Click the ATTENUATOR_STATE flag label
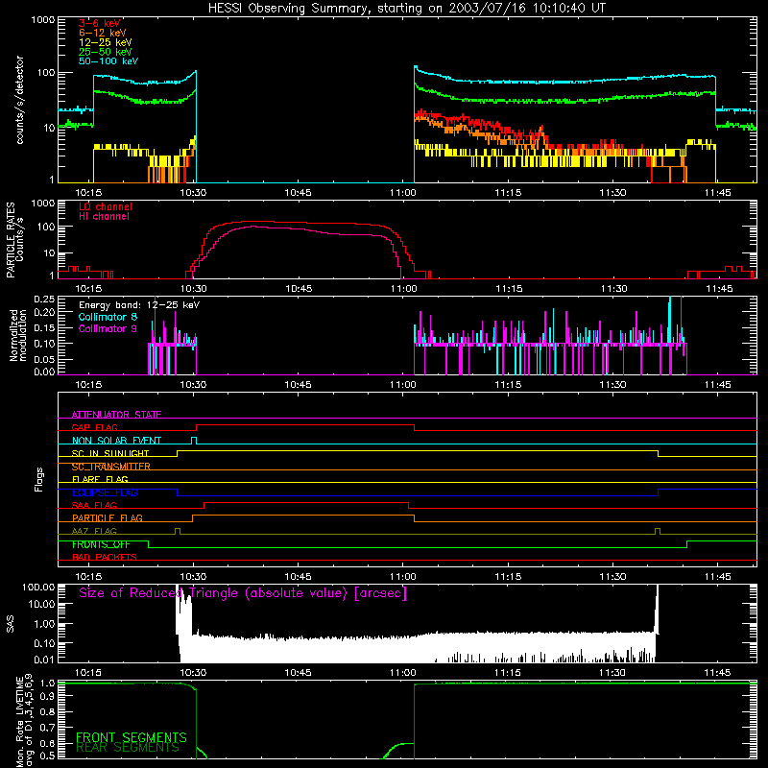Image resolution: width=768 pixels, height=768 pixels. (x=116, y=415)
